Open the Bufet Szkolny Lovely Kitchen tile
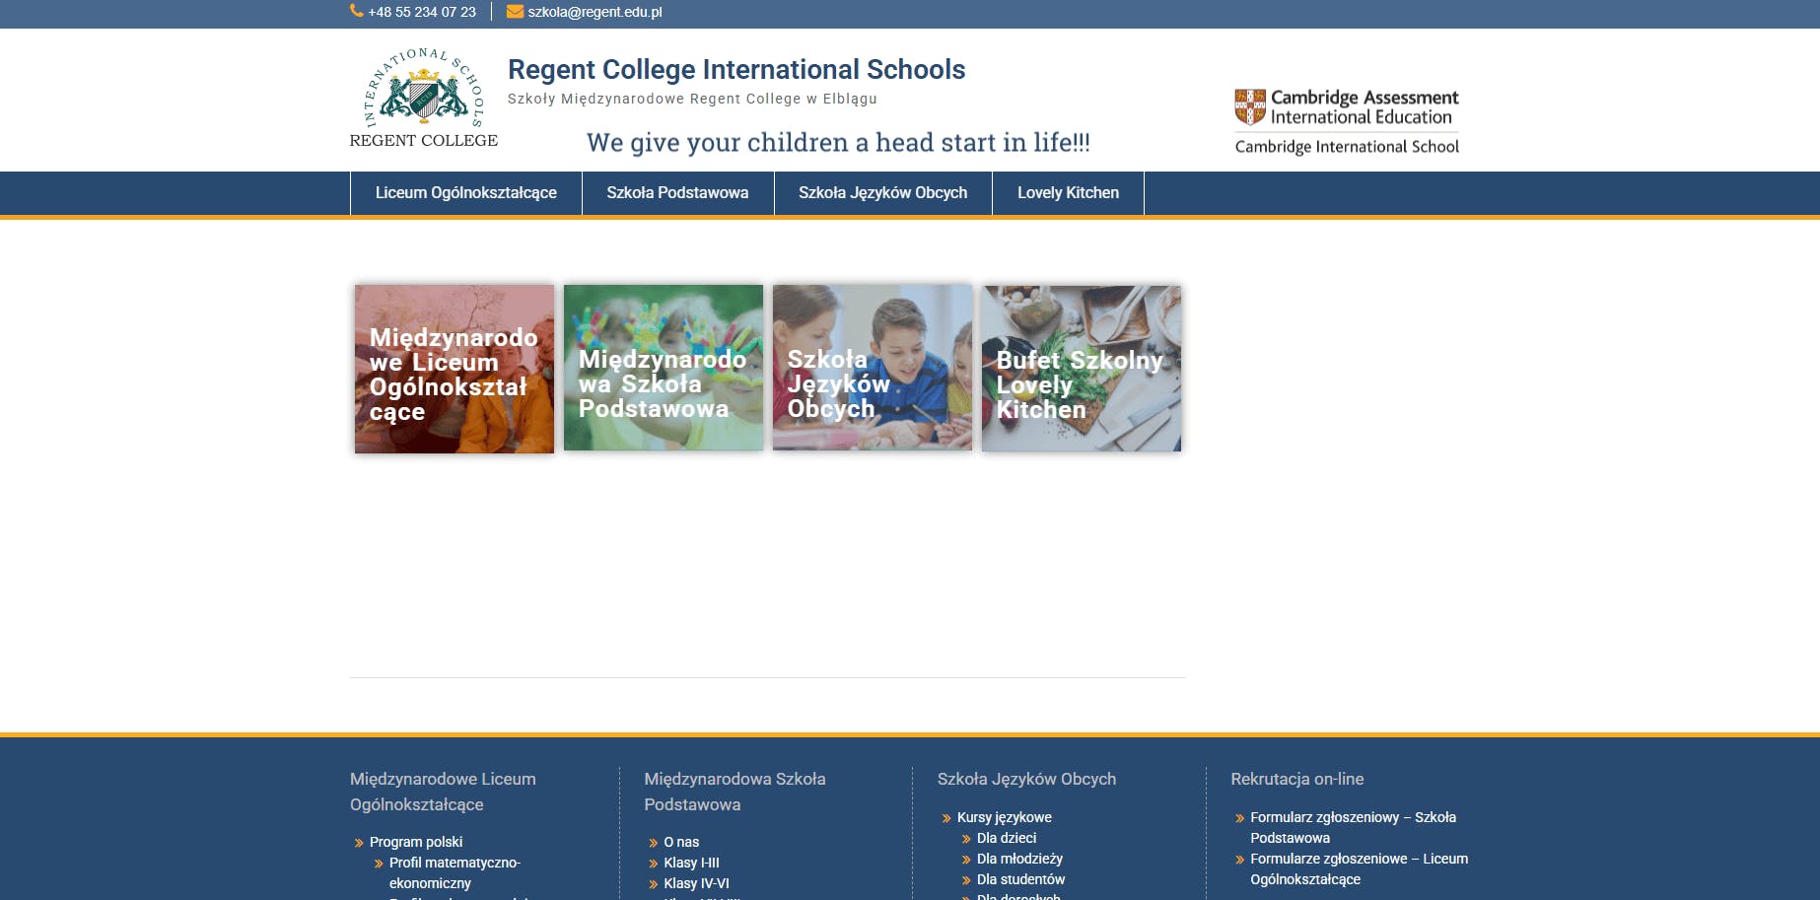Image resolution: width=1820 pixels, height=900 pixels. pos(1081,368)
